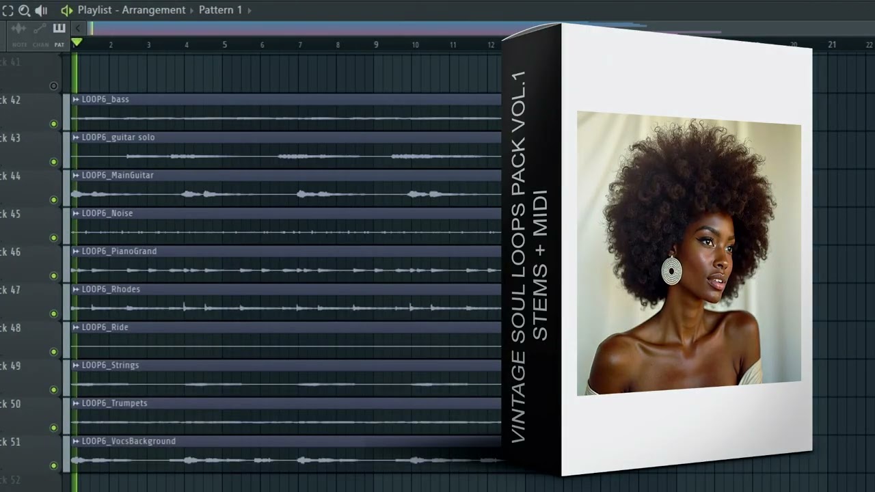Toggle mute on Track 41
This screenshot has height=492, width=875.
54,86
